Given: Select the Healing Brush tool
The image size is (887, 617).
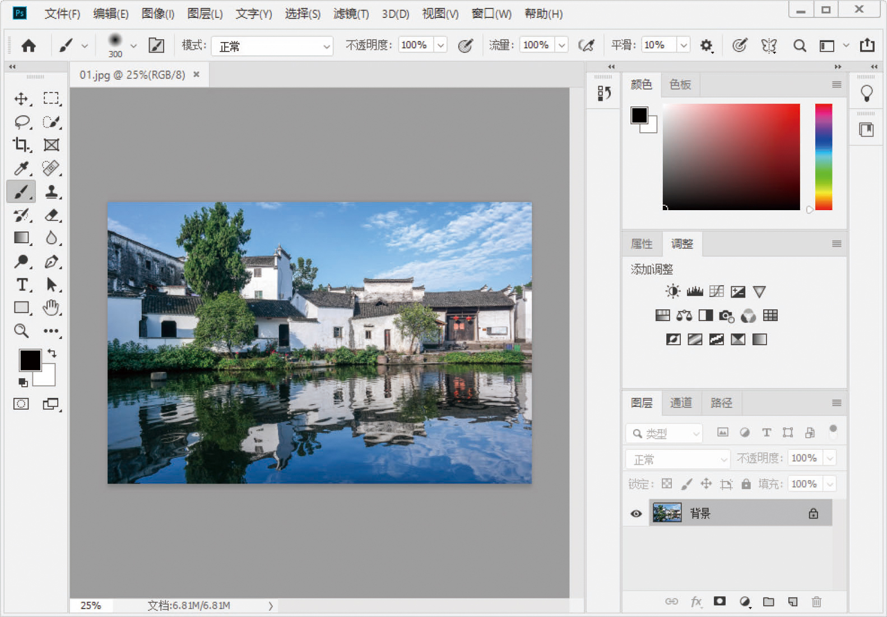Looking at the screenshot, I should coord(51,168).
